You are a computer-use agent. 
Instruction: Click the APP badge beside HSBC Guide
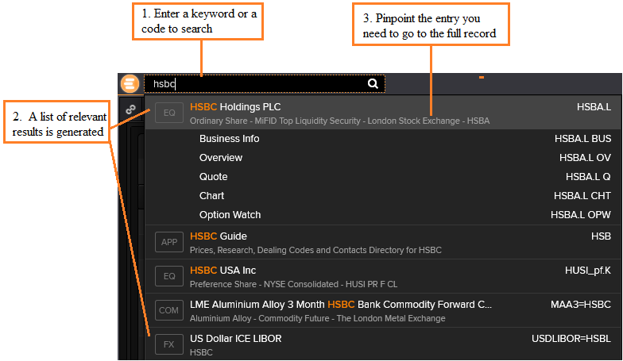point(169,242)
